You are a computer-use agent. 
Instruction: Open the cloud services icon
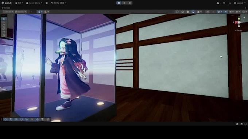(218, 3)
